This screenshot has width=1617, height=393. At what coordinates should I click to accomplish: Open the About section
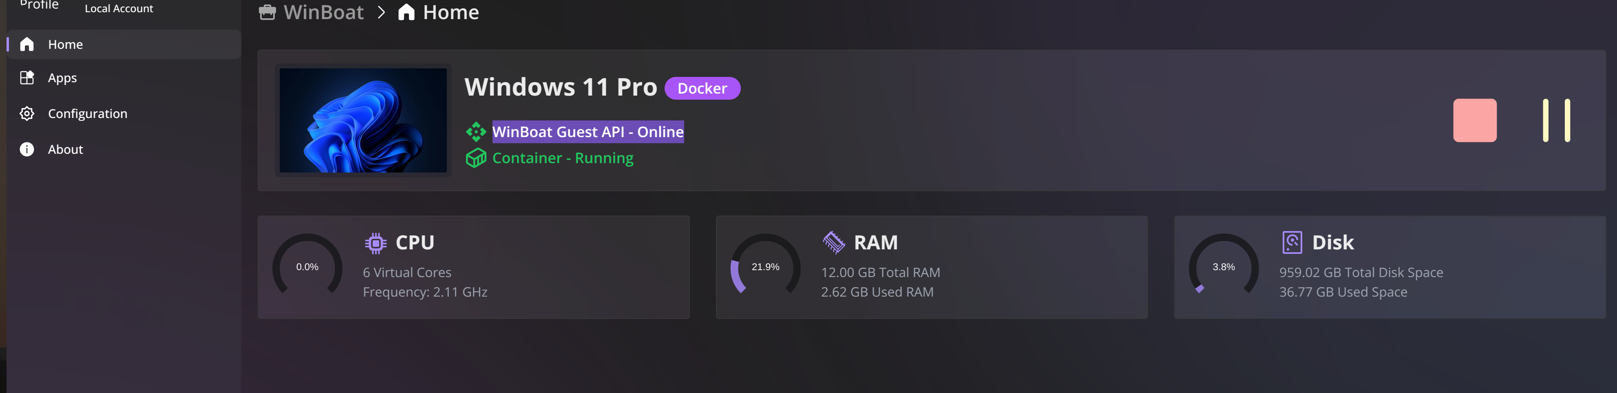click(65, 149)
